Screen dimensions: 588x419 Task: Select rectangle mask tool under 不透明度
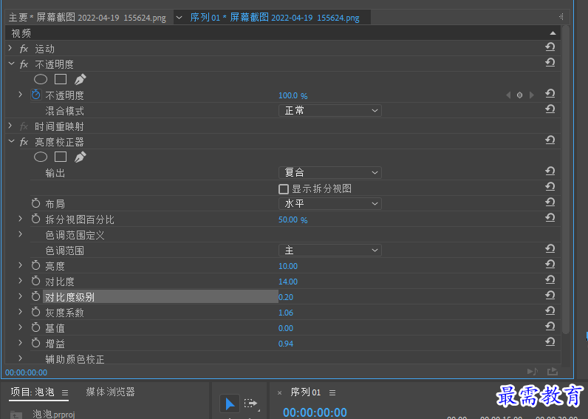tap(61, 79)
